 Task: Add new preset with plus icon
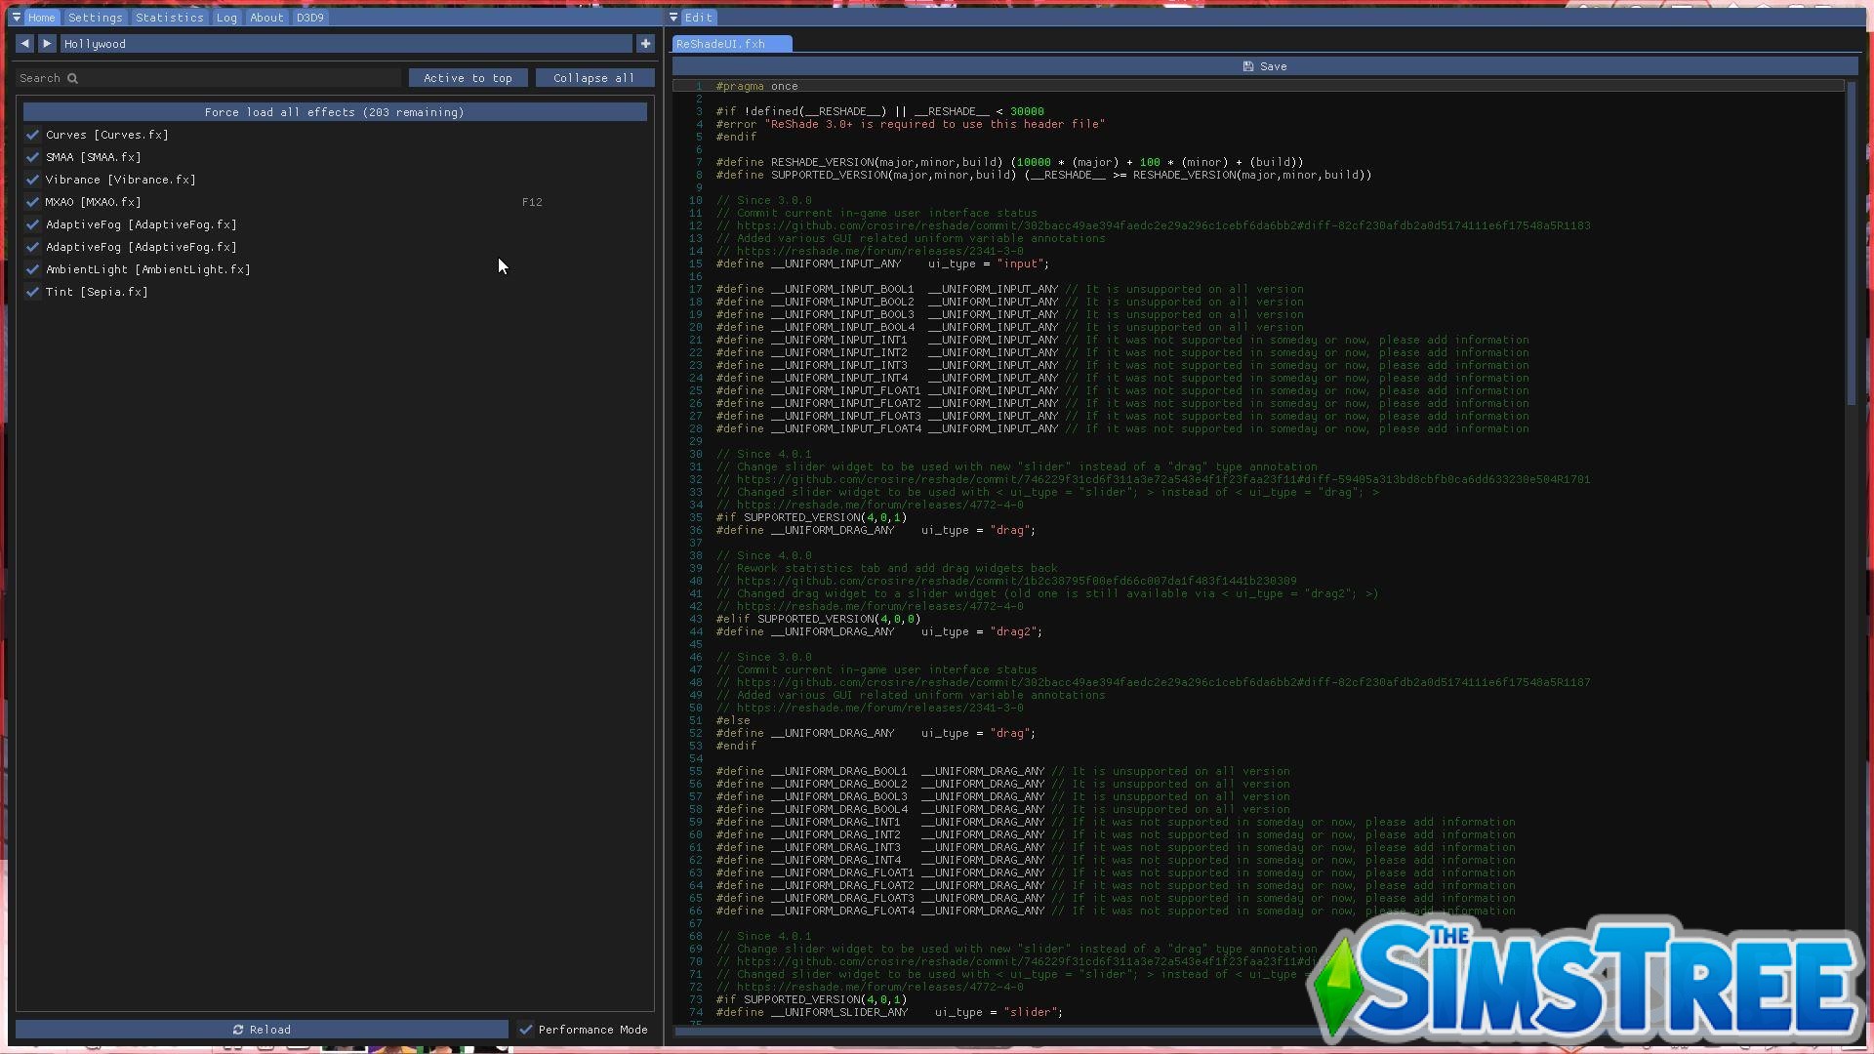[645, 44]
